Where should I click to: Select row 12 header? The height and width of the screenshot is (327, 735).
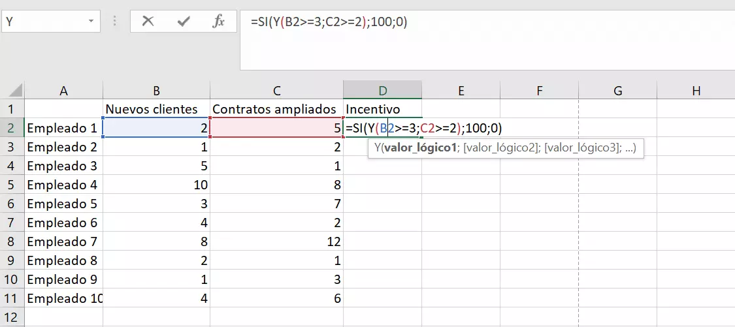(x=12, y=317)
